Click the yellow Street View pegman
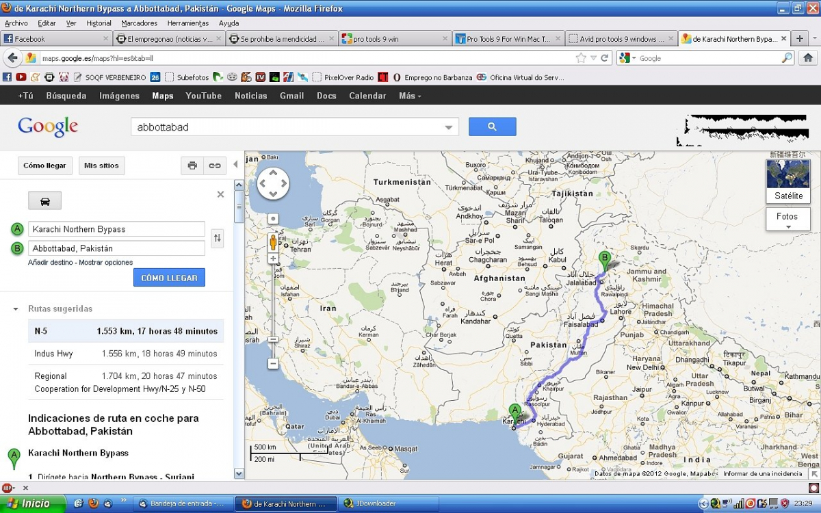Image resolution: width=821 pixels, height=513 pixels. tap(273, 242)
